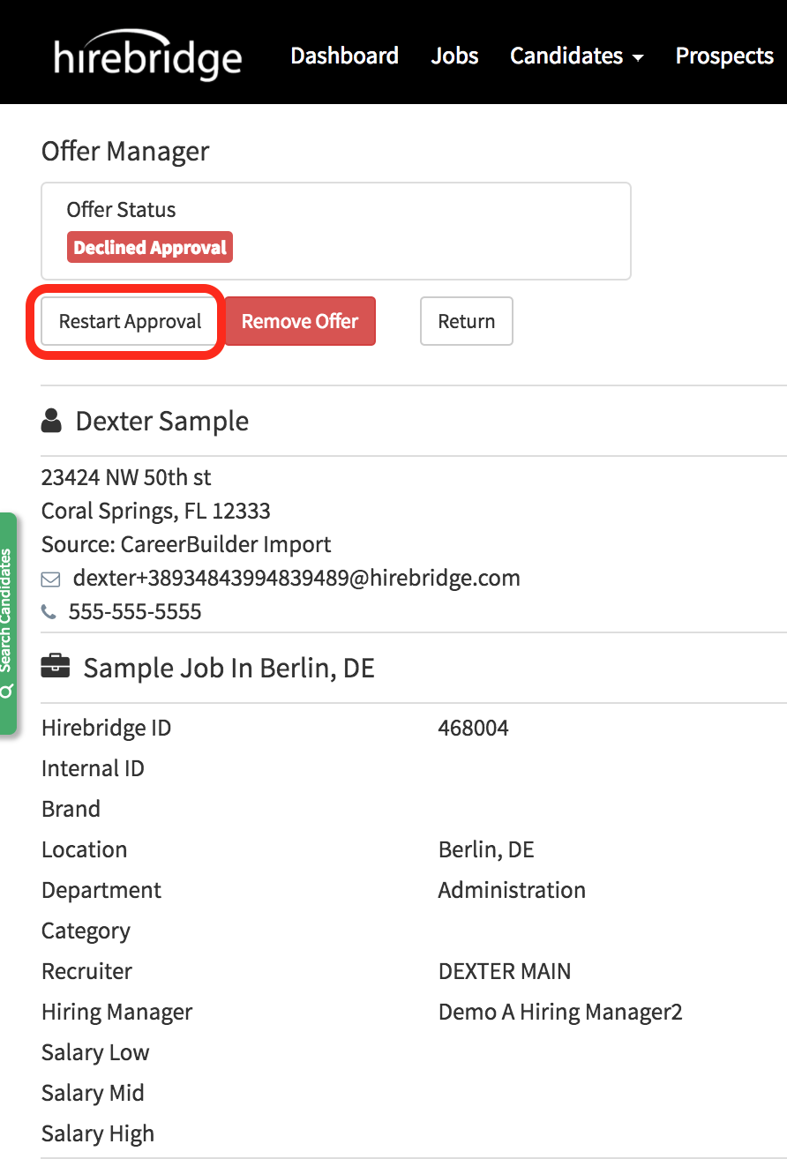Click the hirebridge logo

[x=147, y=55]
